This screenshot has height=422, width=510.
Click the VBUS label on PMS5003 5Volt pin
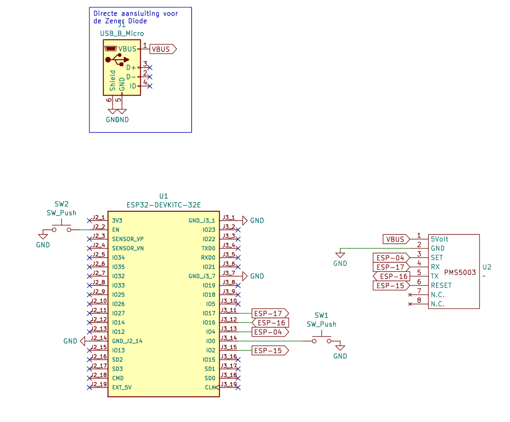tap(396, 239)
